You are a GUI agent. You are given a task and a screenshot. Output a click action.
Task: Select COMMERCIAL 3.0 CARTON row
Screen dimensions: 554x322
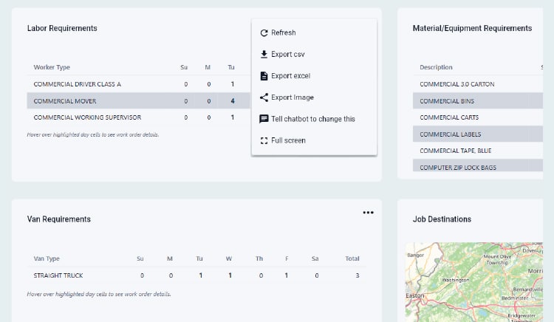(478, 84)
